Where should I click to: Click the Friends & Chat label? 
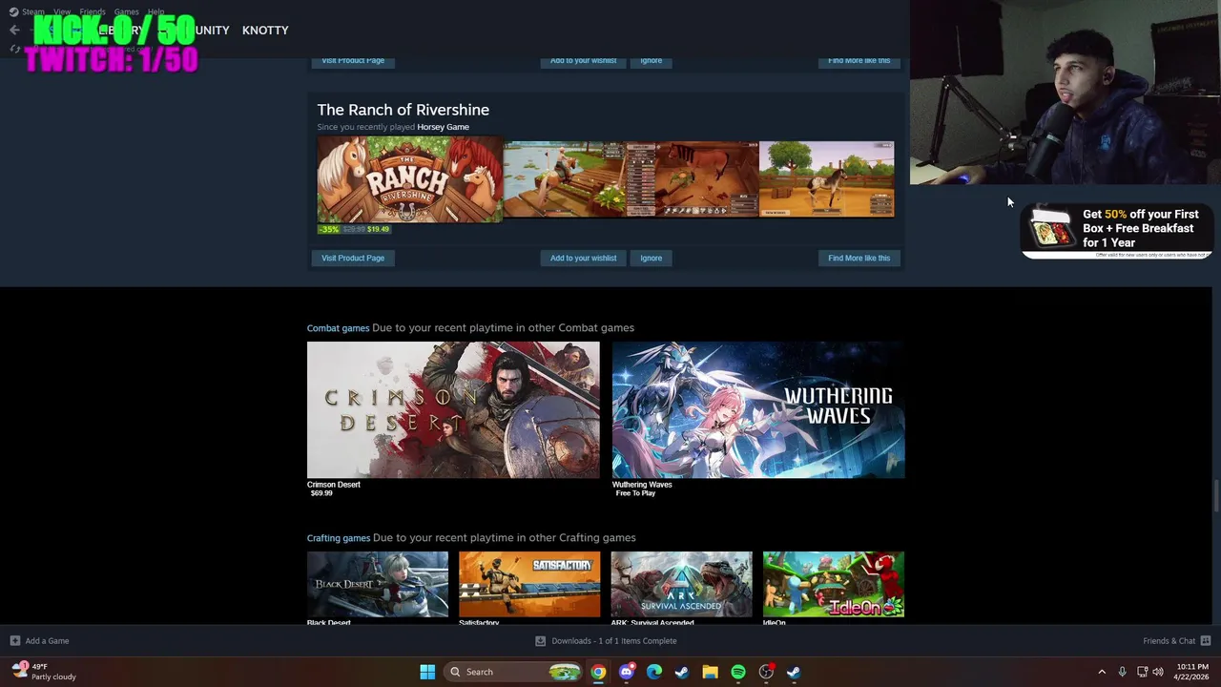[x=1169, y=641]
